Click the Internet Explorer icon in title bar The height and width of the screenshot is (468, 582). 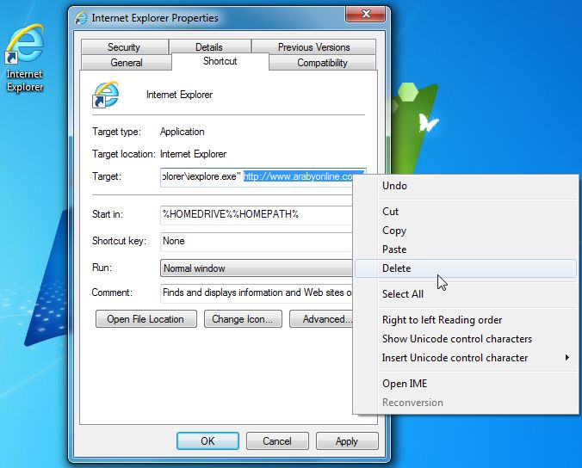(81, 18)
